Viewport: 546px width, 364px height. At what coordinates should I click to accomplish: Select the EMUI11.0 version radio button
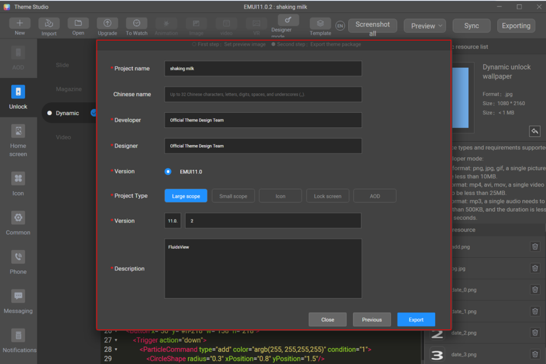pyautogui.click(x=168, y=172)
